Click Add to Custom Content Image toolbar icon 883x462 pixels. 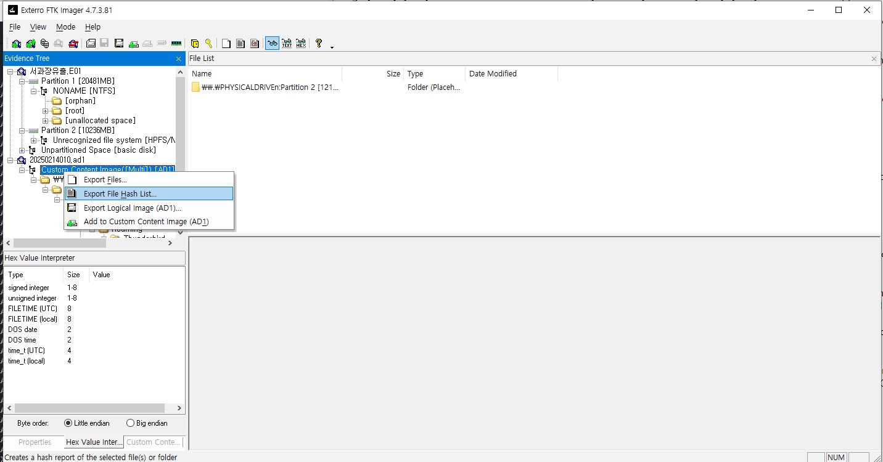tap(133, 43)
